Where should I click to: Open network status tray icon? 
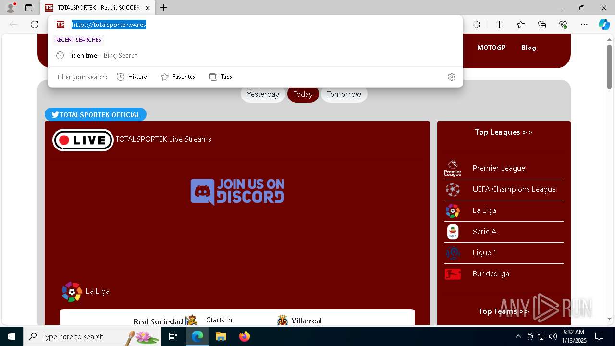541,336
